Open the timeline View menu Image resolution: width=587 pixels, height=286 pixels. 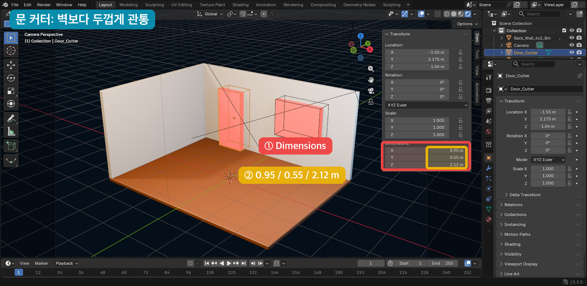(25, 263)
